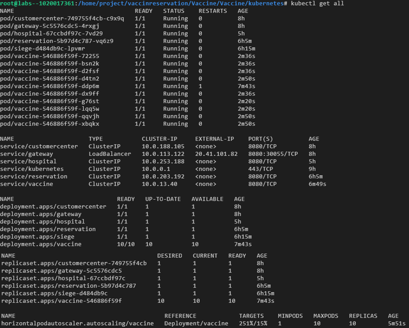Screen dimensions: 409x328
Task: Click service/kubernetes name
Action: click(32, 169)
